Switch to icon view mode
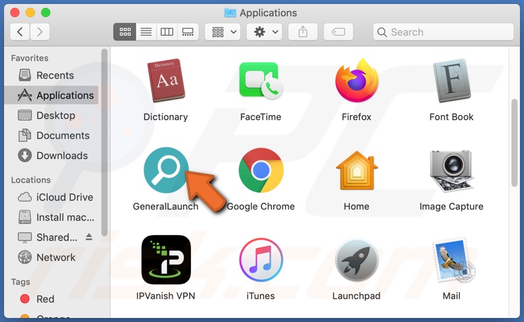Screen dimensions: 524x322 (124, 32)
